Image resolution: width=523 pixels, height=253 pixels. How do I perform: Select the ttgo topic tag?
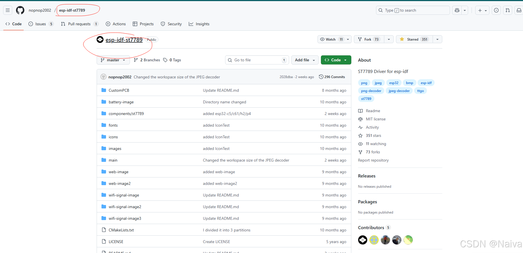(420, 91)
